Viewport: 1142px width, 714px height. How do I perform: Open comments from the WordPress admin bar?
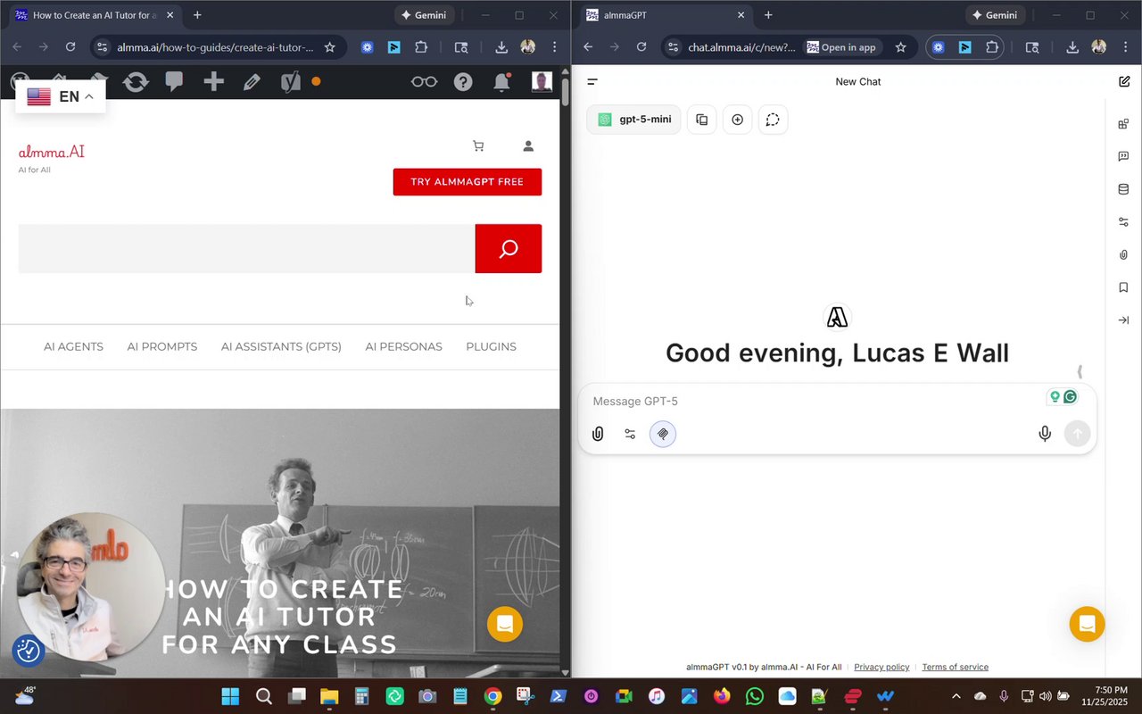tap(175, 82)
